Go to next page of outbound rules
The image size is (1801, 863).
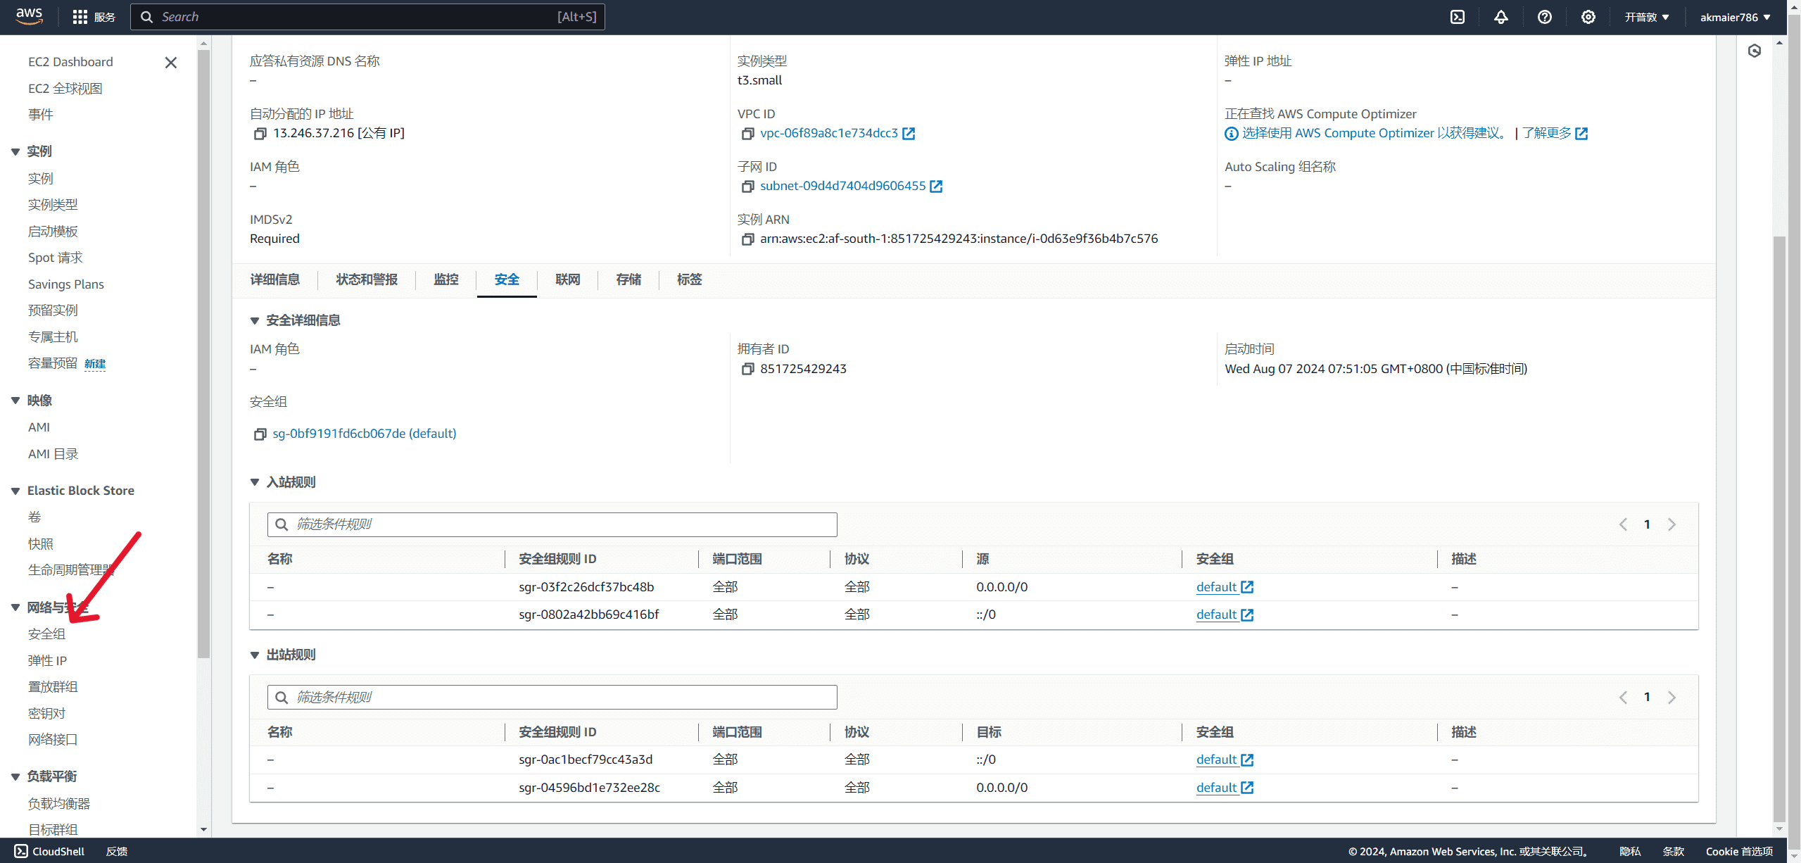(x=1672, y=697)
